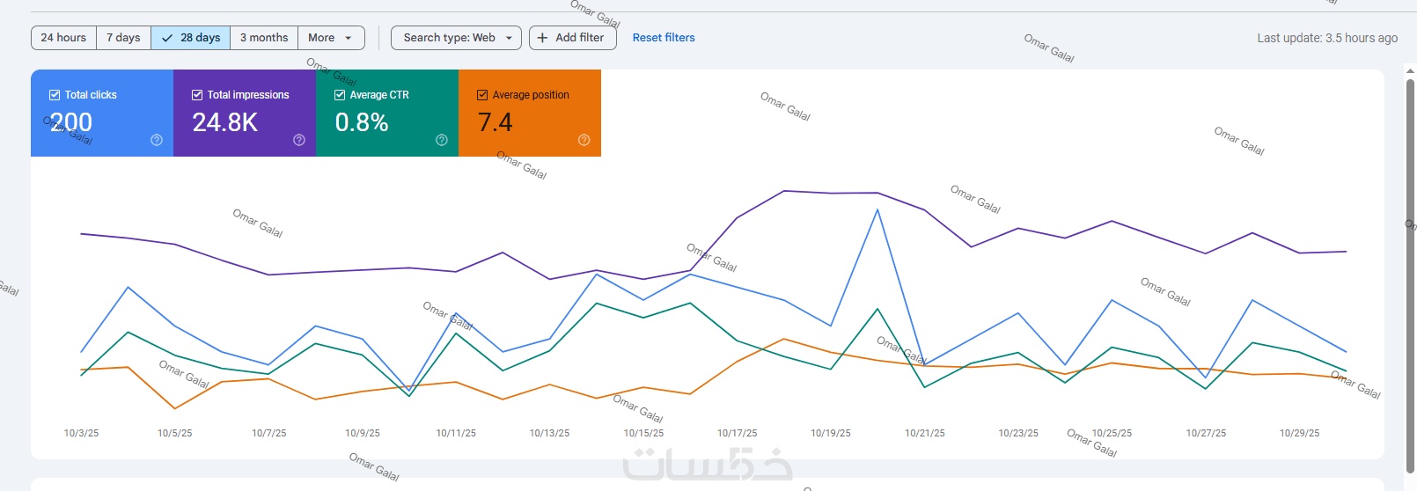Image resolution: width=1417 pixels, height=491 pixels.
Task: Select the 24 hours date range
Action: [x=63, y=38]
